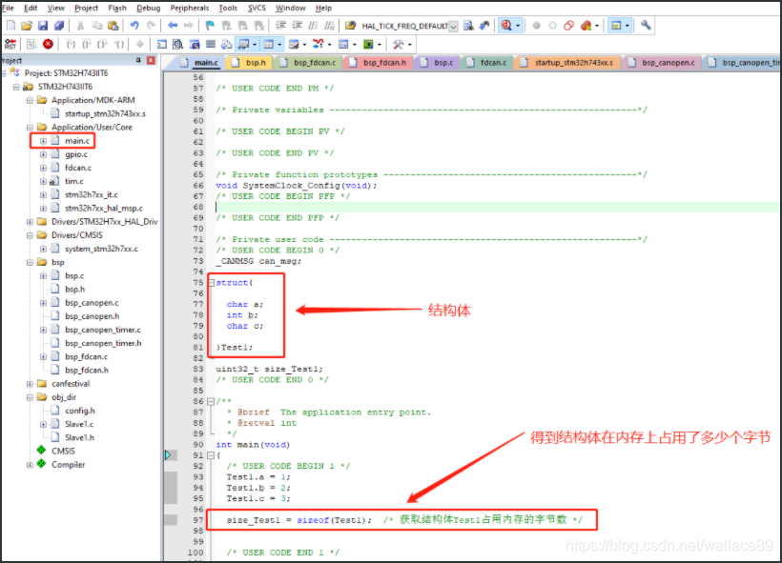782x563 pixels.
Task: Close the Project panel
Action: tap(151, 60)
